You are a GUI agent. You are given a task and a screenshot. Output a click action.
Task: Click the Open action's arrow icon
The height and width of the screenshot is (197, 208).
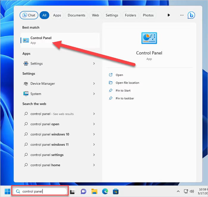tap(111, 75)
